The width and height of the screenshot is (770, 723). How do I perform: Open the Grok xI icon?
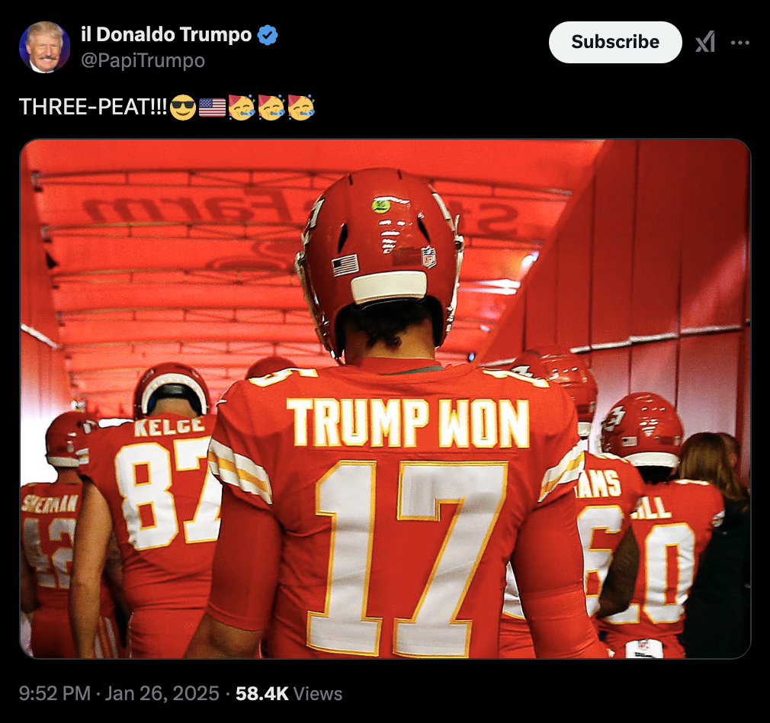tap(704, 42)
